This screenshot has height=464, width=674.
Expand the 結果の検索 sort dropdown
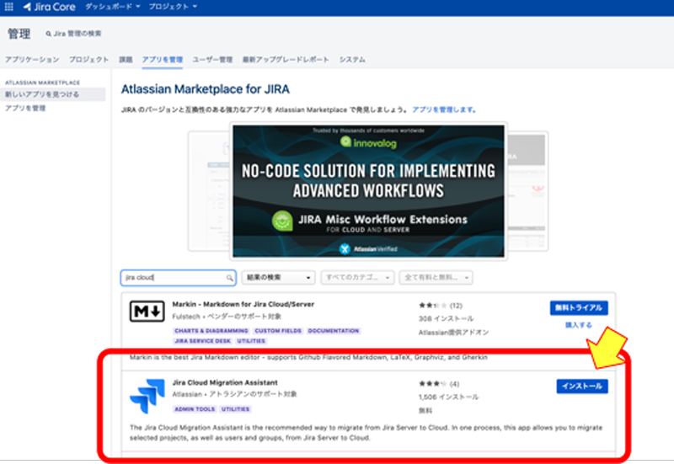pos(278,278)
